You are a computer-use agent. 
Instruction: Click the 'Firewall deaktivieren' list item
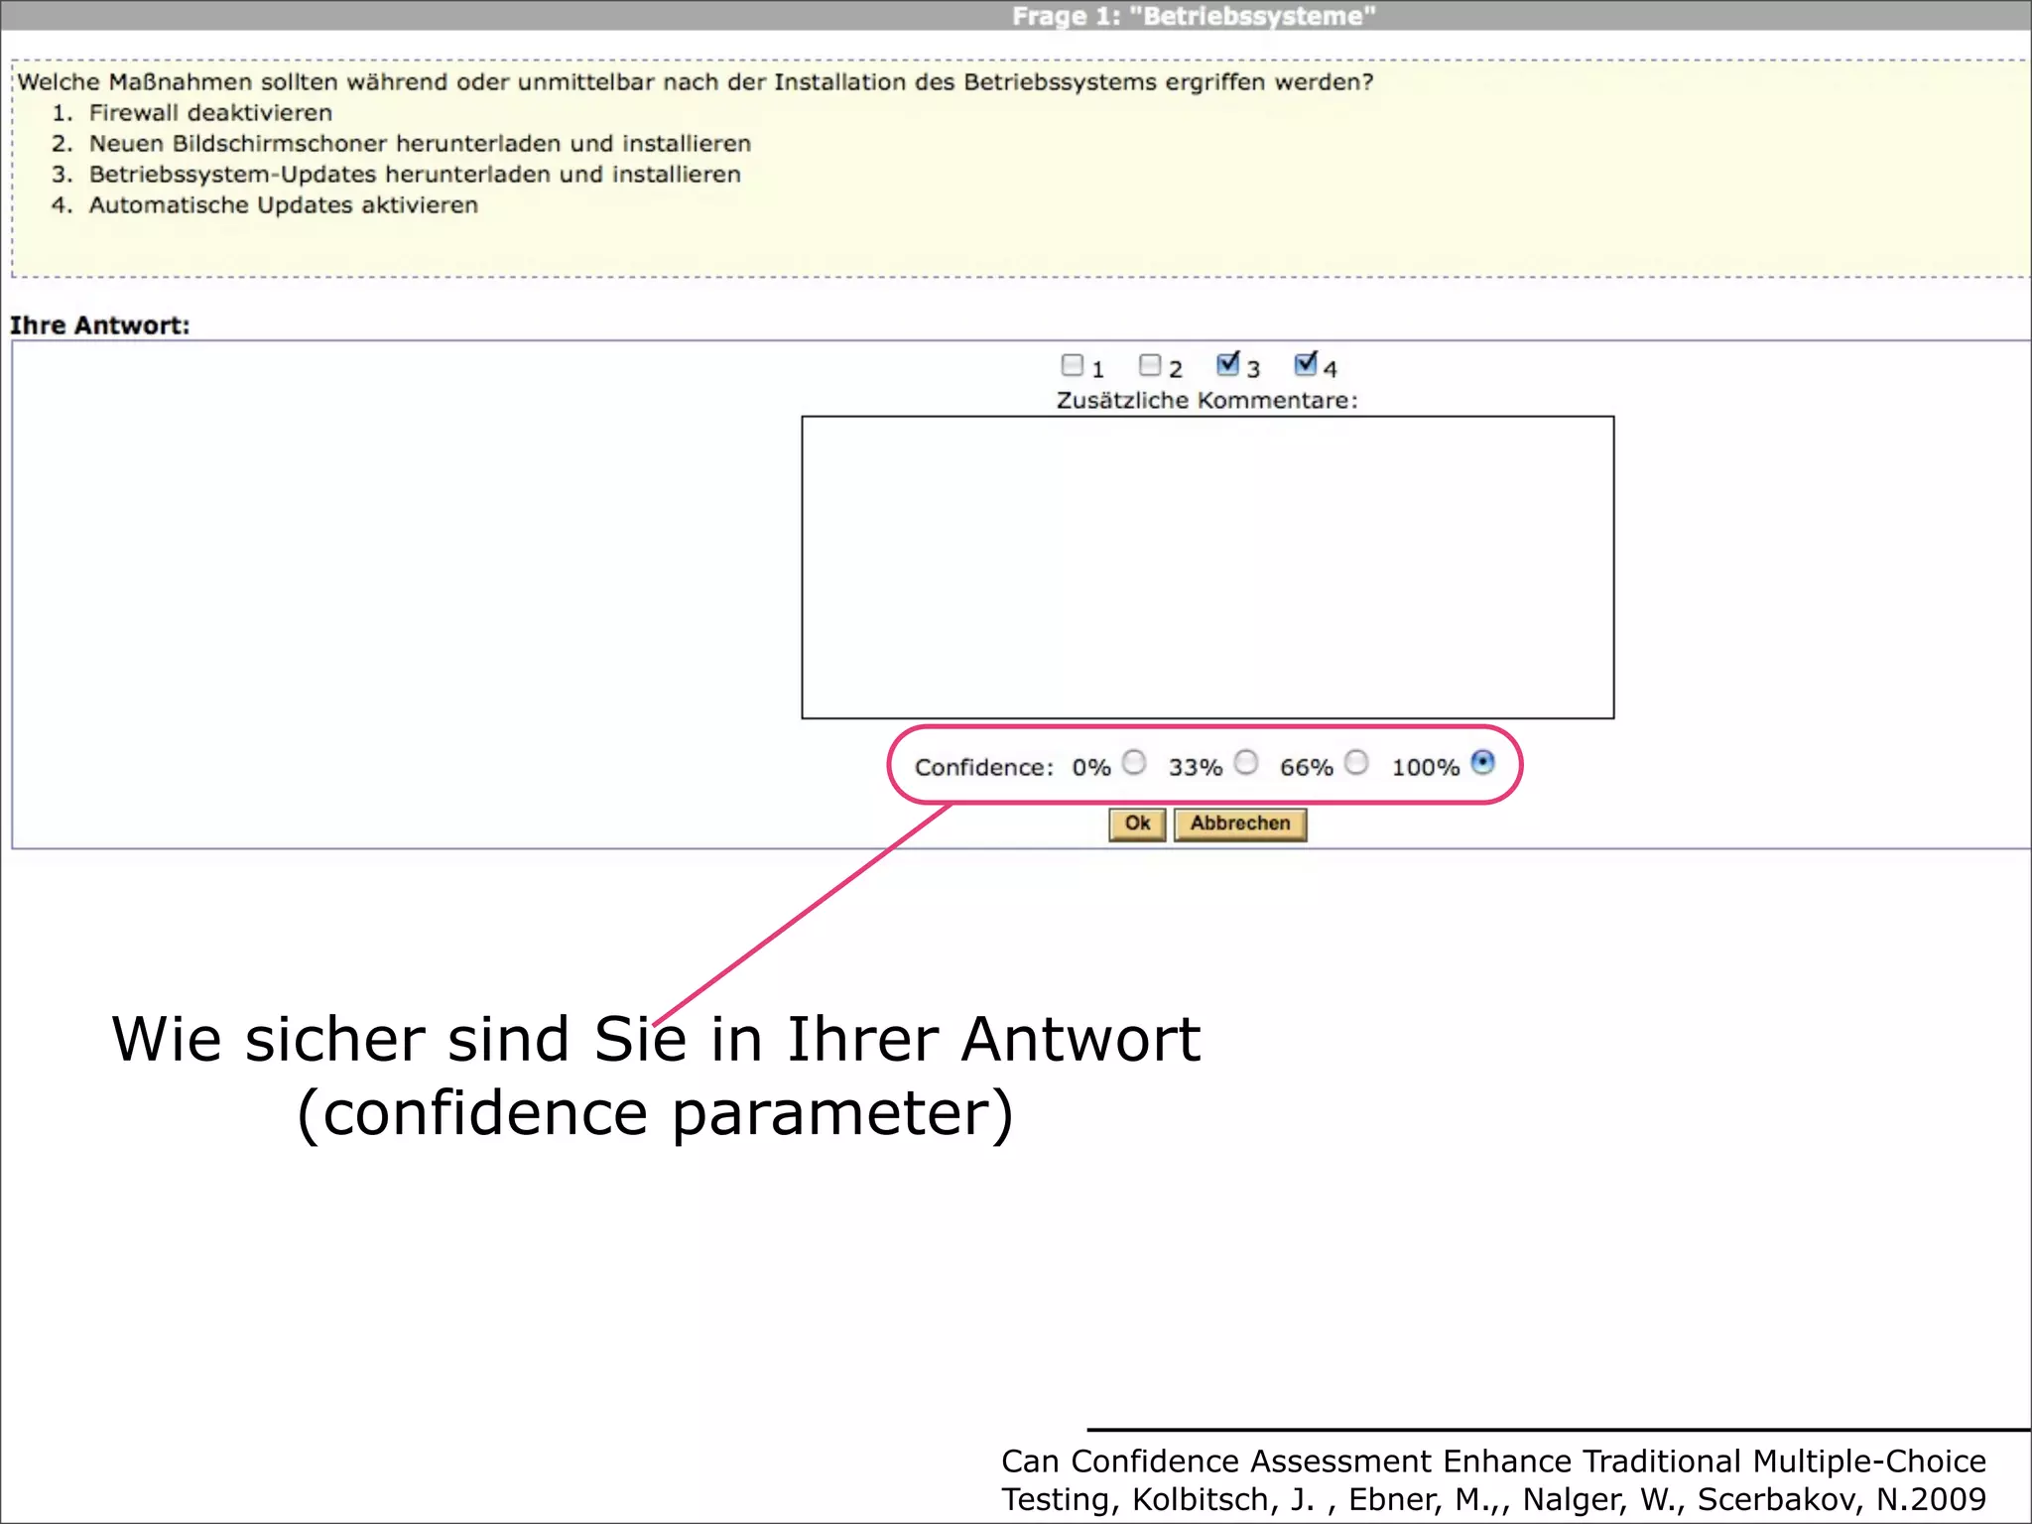point(210,113)
